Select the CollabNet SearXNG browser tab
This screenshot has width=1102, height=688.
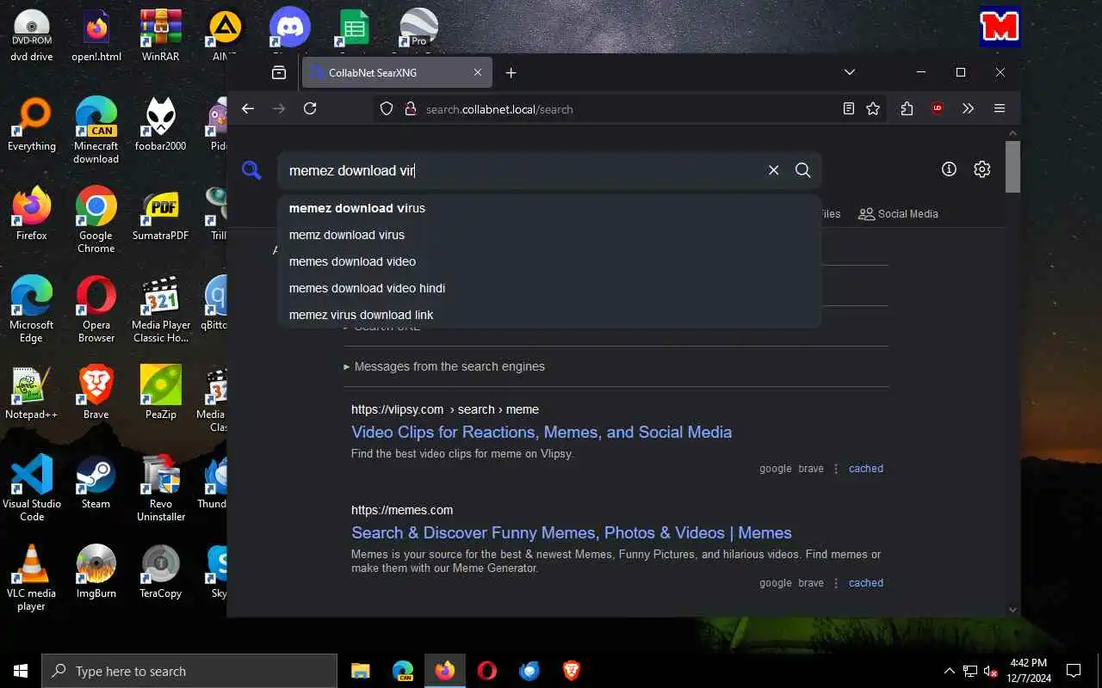(x=397, y=73)
